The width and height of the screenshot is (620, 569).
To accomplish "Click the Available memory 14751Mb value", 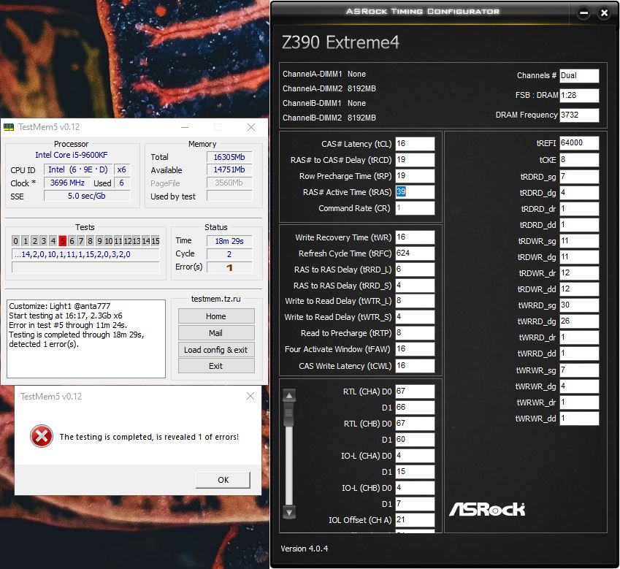I will (229, 169).
